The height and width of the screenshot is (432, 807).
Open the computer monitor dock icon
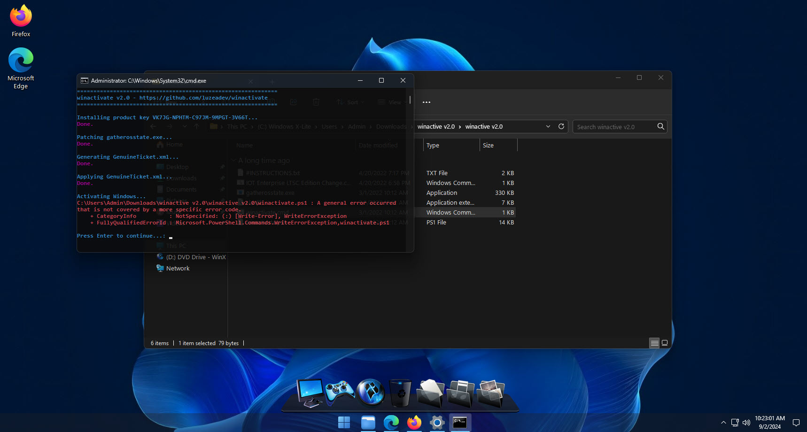point(310,393)
